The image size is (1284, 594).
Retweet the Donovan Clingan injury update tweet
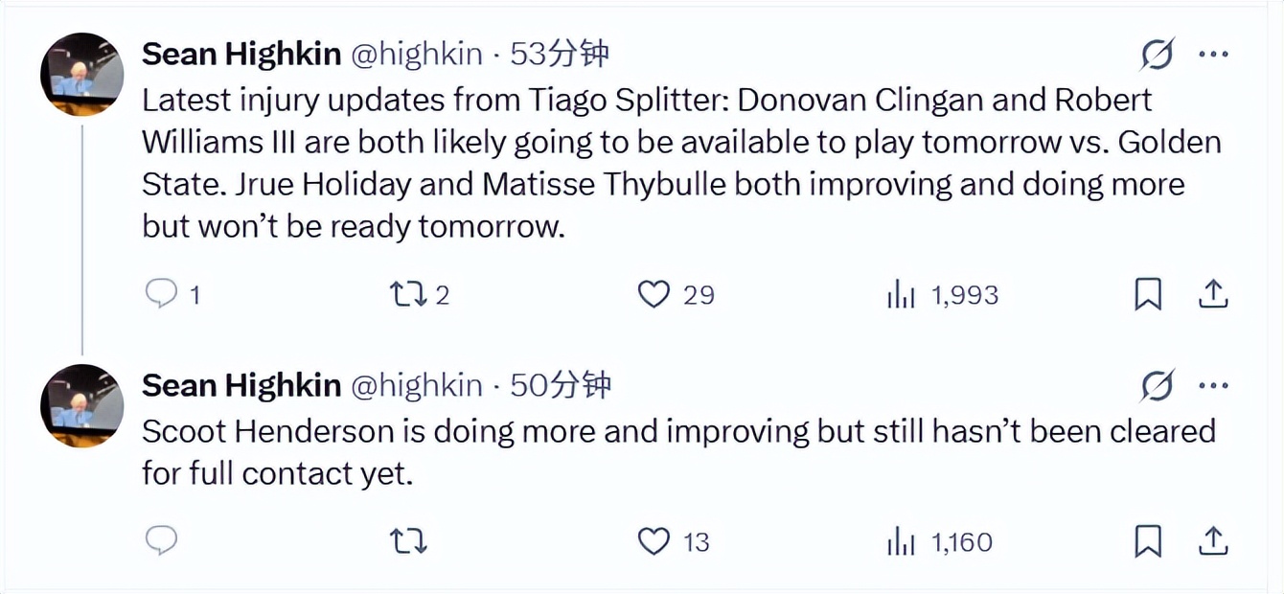tap(409, 294)
